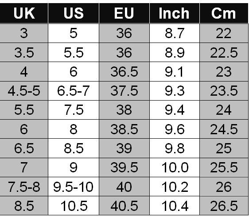
Task: Click the UK column header
Action: pos(24,13)
